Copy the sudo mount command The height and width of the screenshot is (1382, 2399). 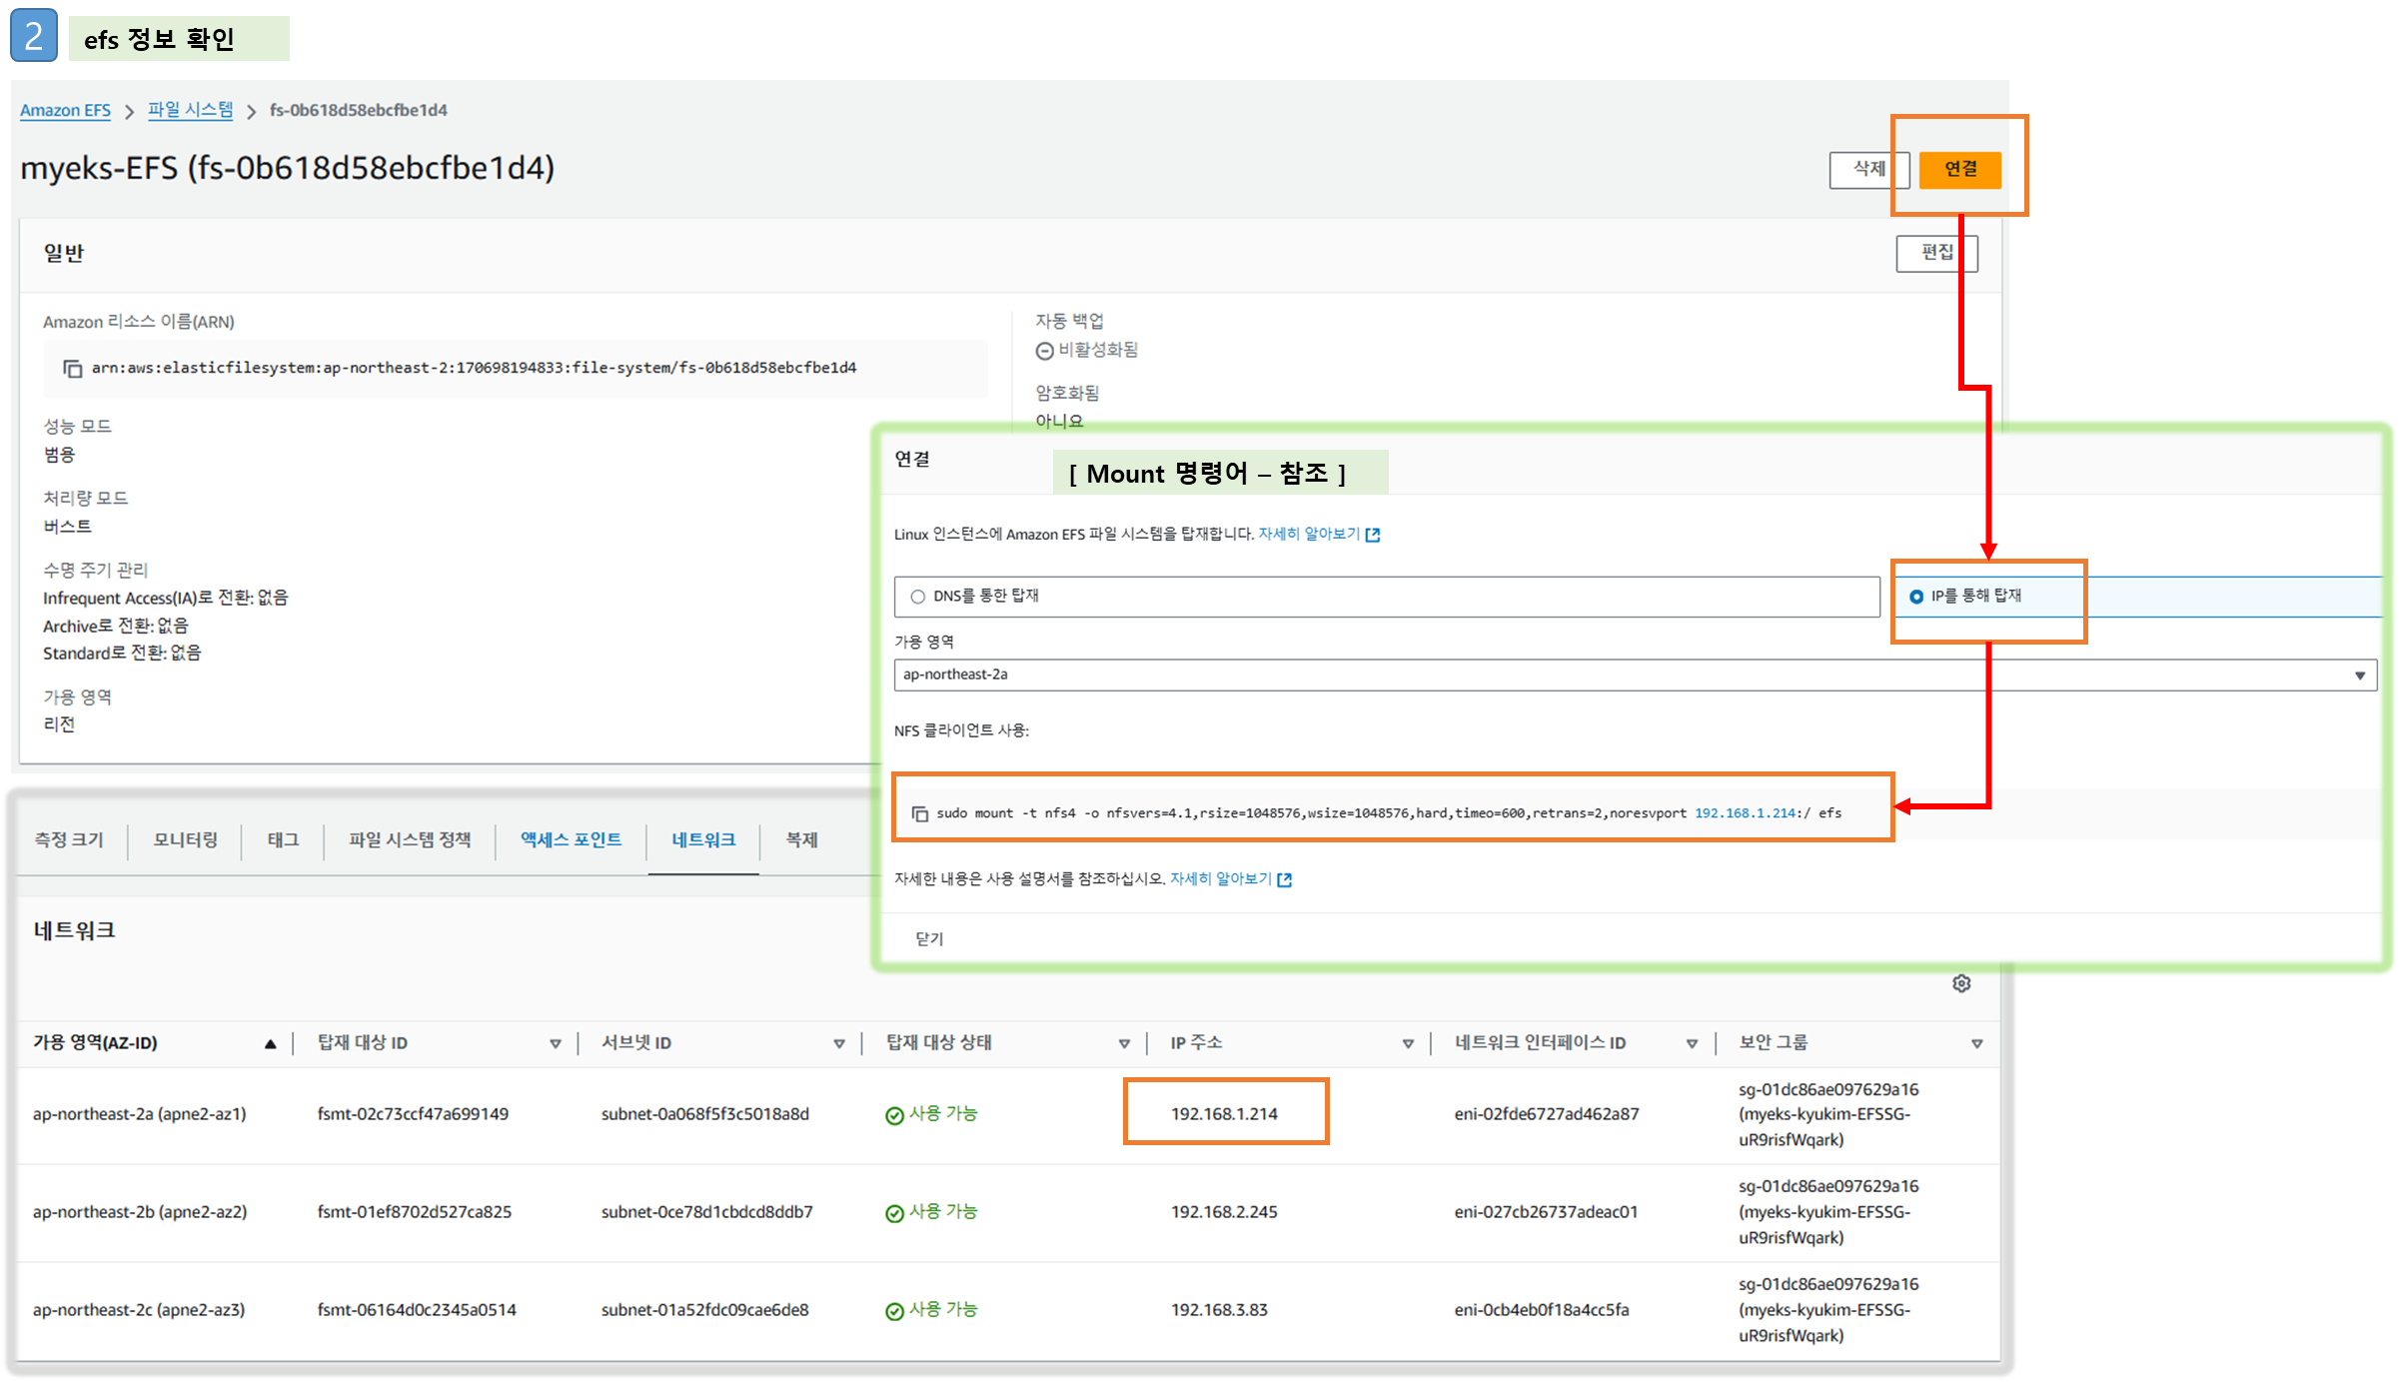(920, 813)
